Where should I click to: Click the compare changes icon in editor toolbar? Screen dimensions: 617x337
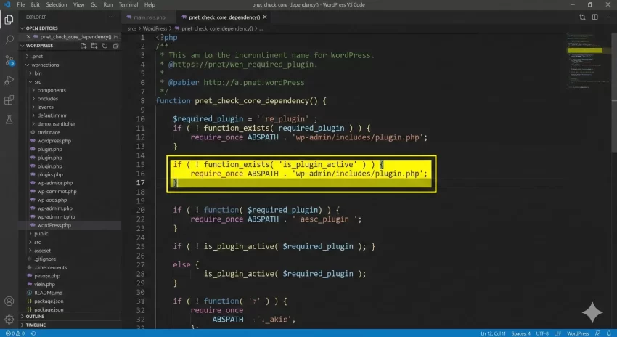pos(582,17)
